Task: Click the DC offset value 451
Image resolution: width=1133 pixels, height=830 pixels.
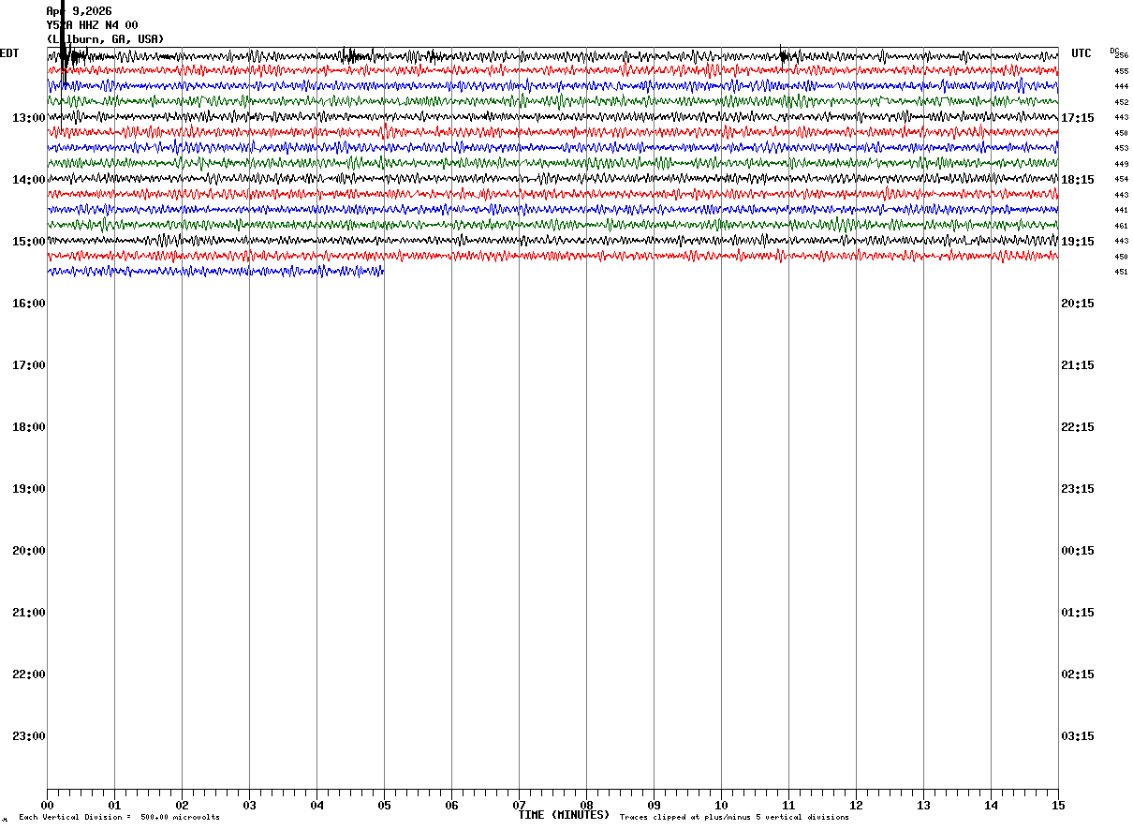Action: 1121,272
